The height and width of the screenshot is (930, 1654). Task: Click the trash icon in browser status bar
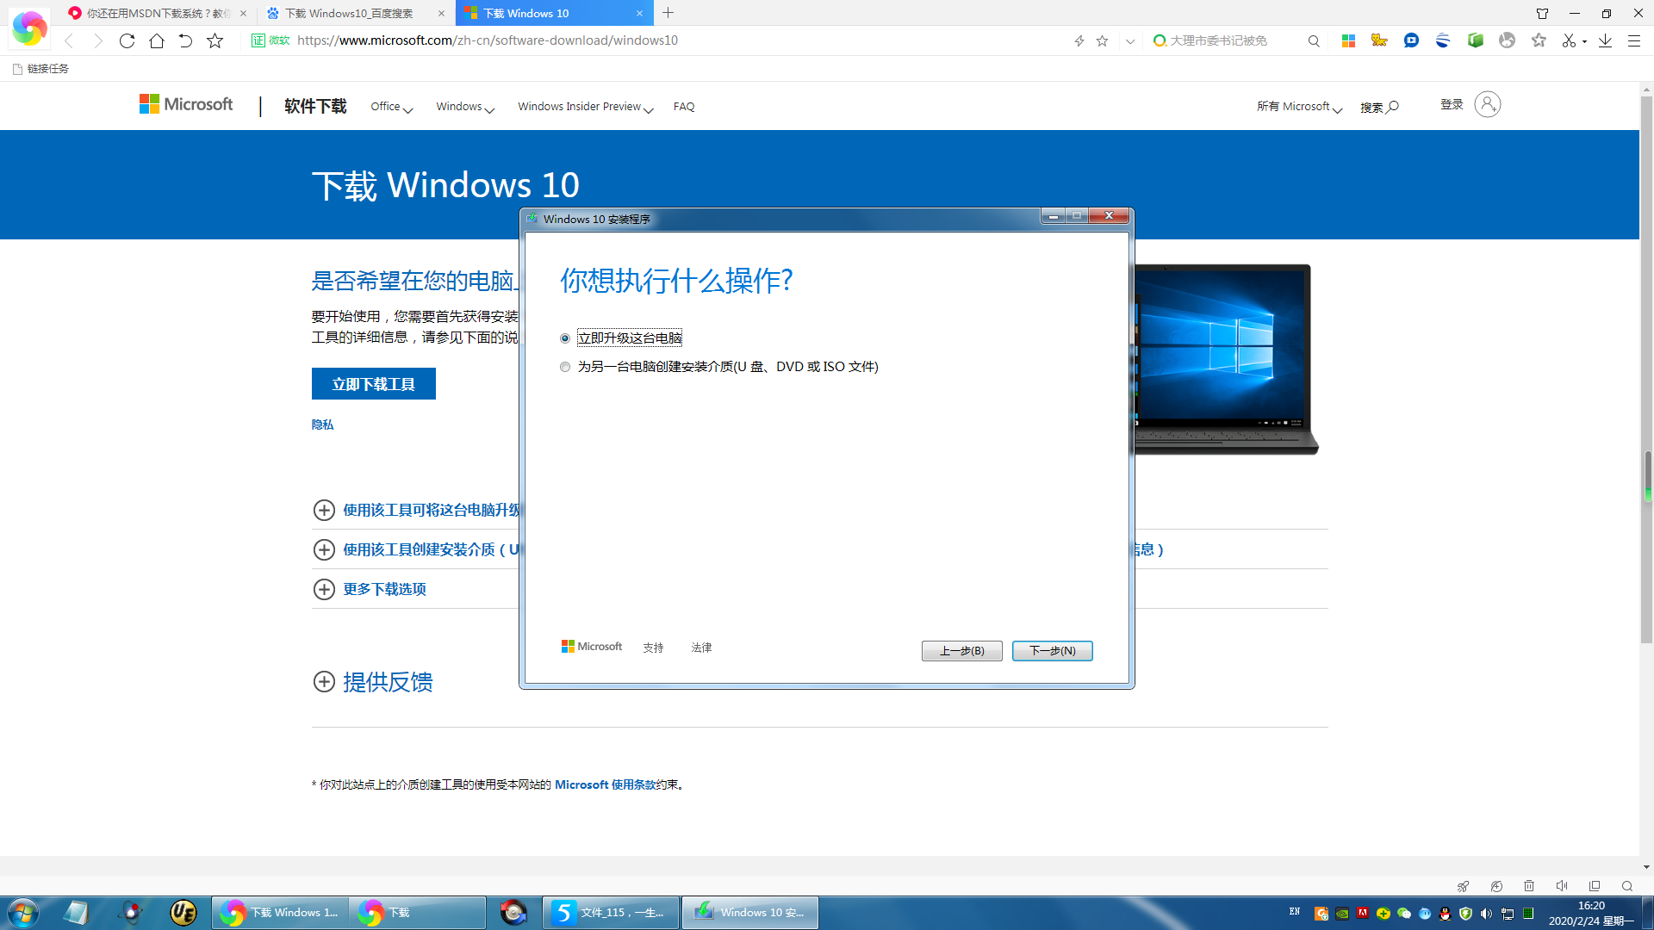coord(1529,886)
